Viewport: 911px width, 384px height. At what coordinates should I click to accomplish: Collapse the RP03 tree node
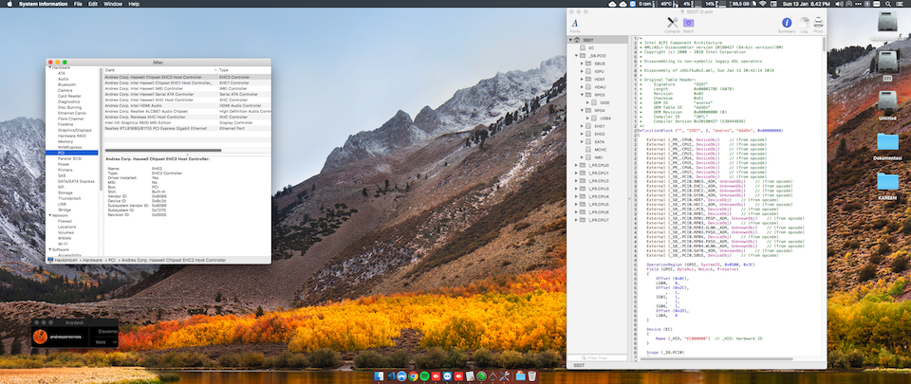[582, 95]
